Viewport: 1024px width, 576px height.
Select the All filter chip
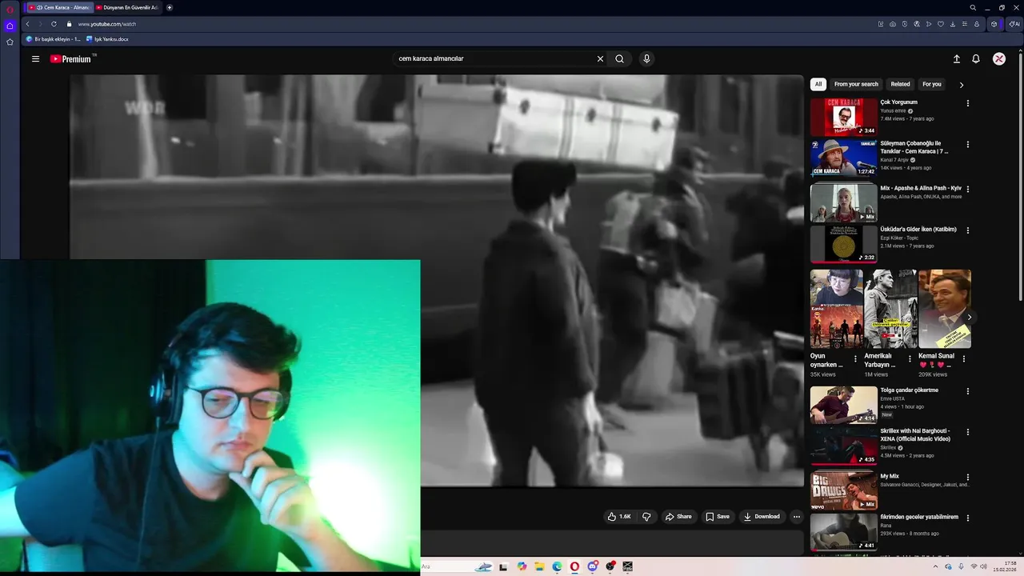[x=818, y=84]
